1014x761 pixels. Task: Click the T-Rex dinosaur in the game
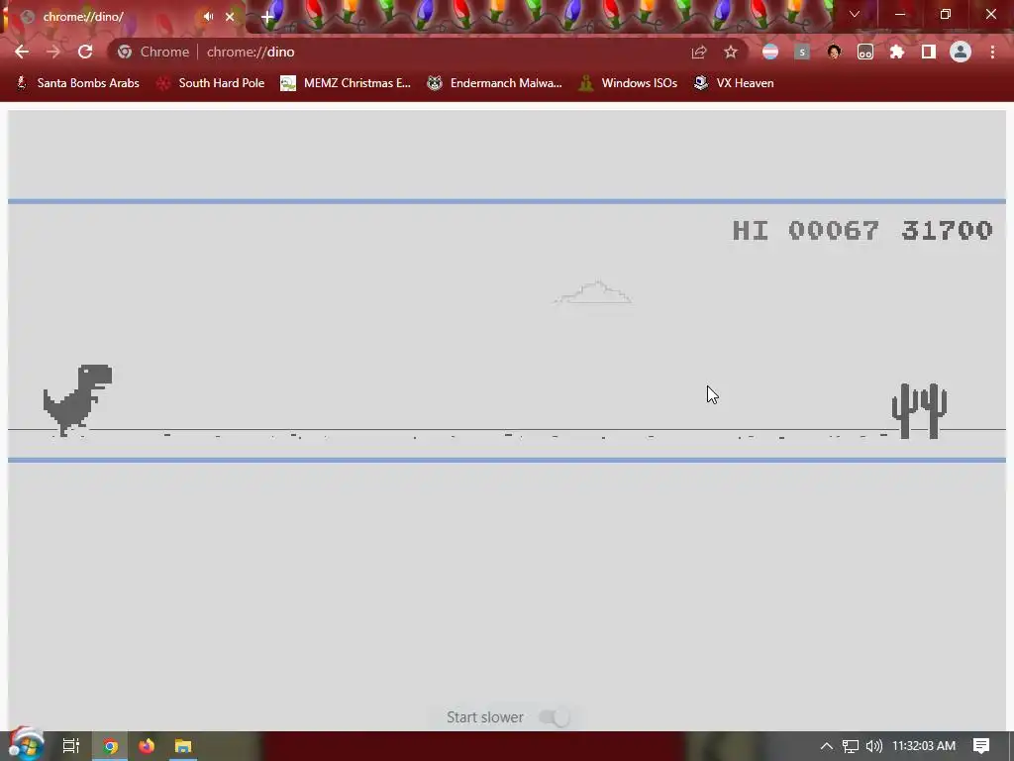coord(77,400)
